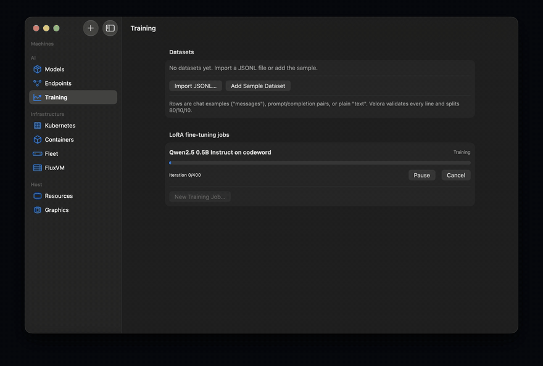This screenshot has height=366, width=543.
Task: Click the LoRA fine-tuning jobs heading
Action: click(x=199, y=135)
